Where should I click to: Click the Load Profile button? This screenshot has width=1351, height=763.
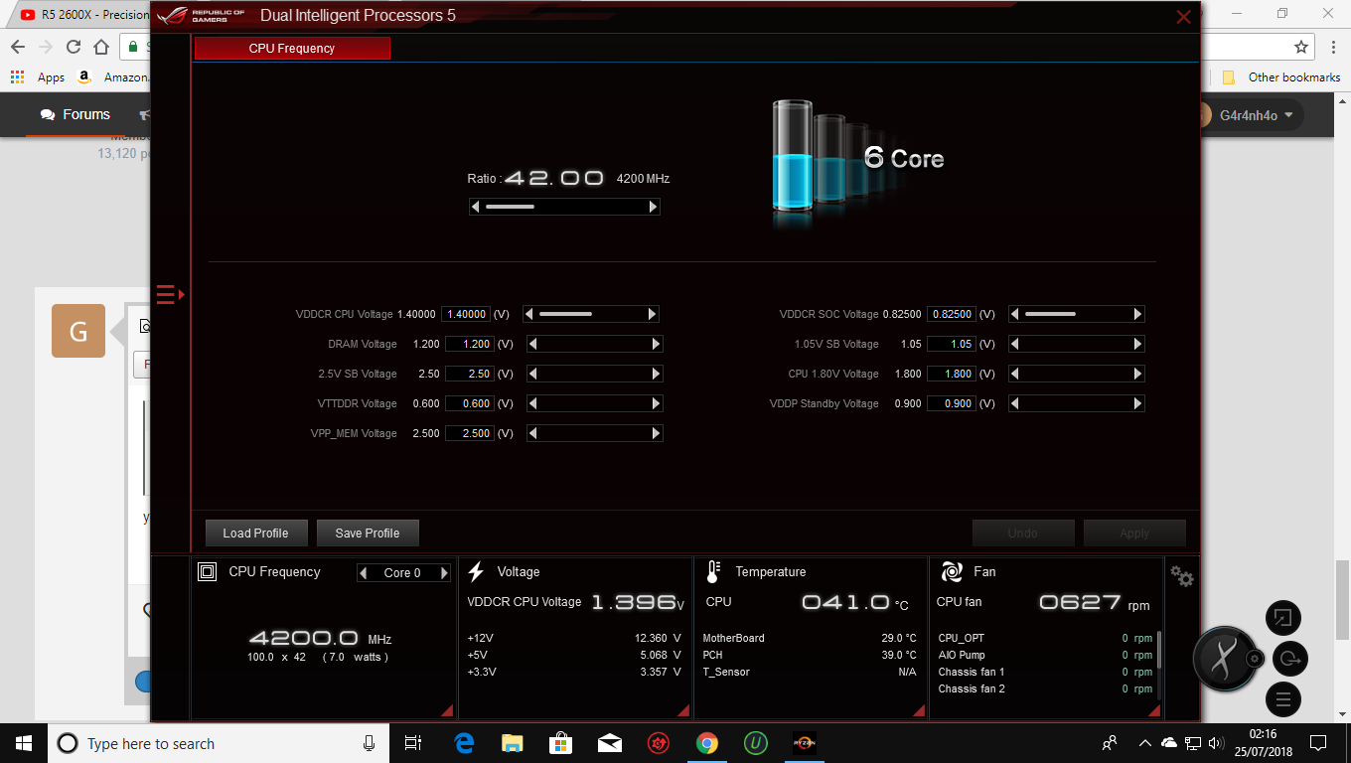(x=256, y=533)
